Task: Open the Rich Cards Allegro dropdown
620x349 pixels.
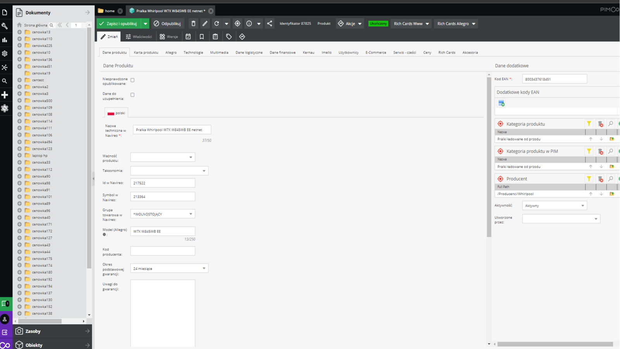Action: (456, 24)
